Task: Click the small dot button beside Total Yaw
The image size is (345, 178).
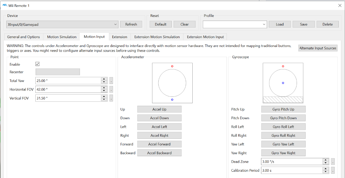Action: click(111, 81)
